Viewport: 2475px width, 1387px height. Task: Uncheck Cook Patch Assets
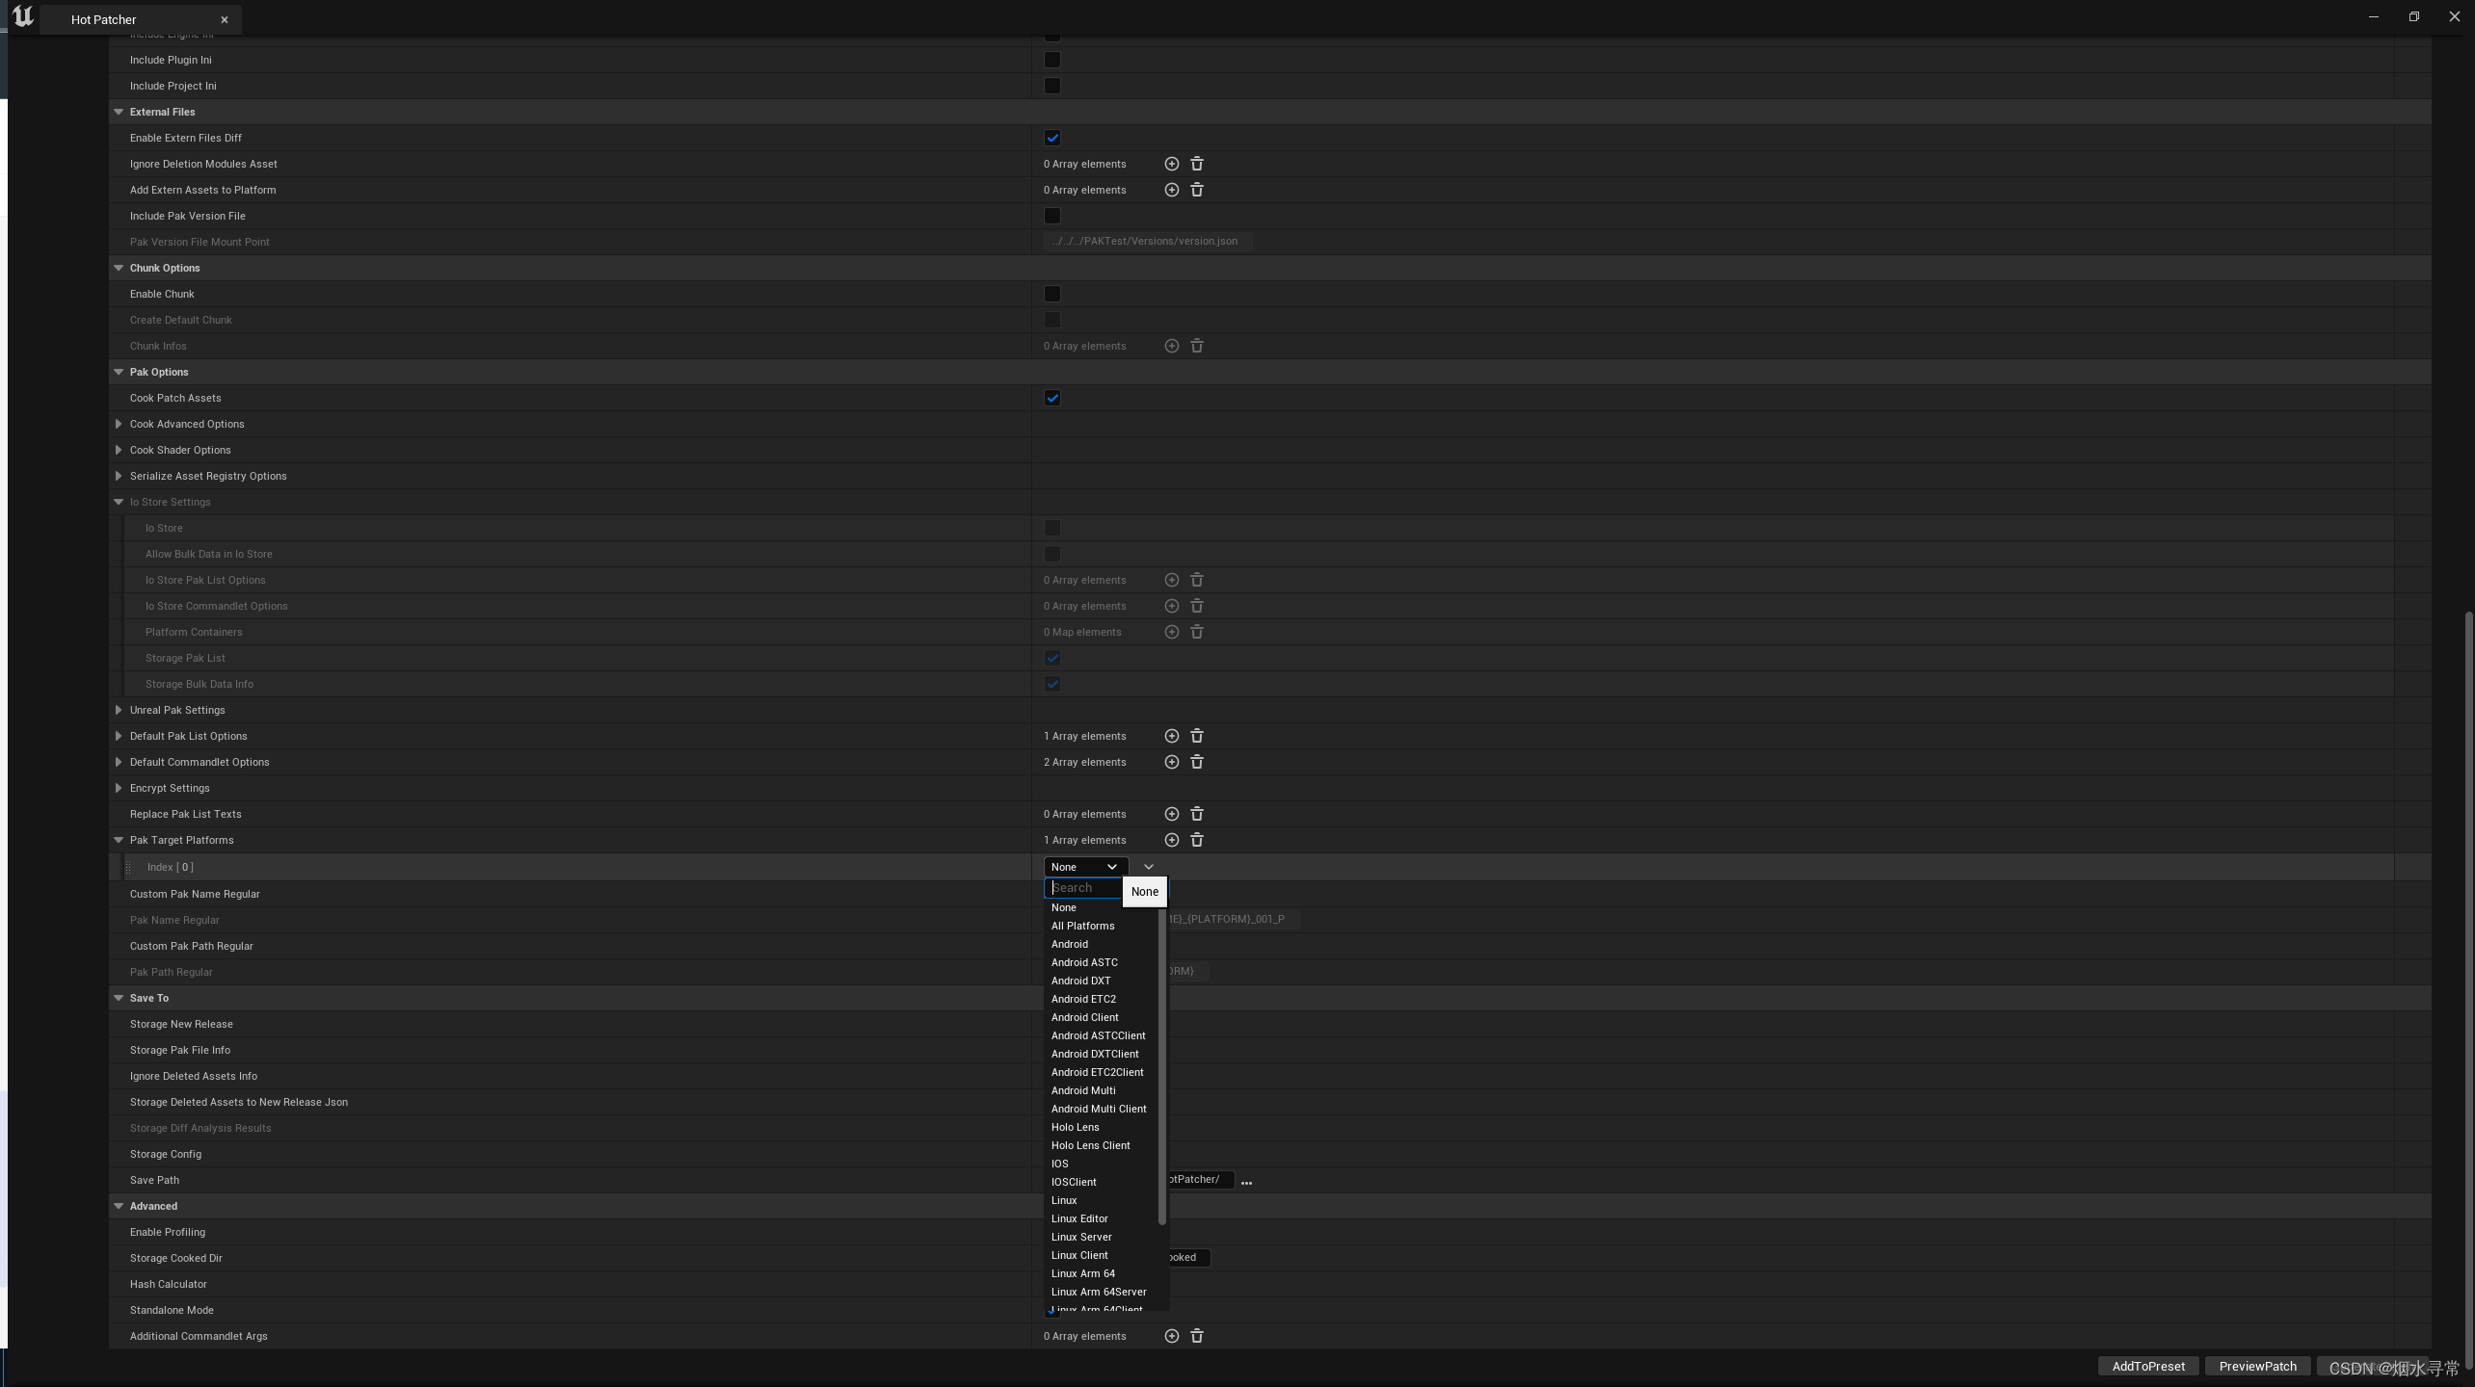click(1051, 398)
